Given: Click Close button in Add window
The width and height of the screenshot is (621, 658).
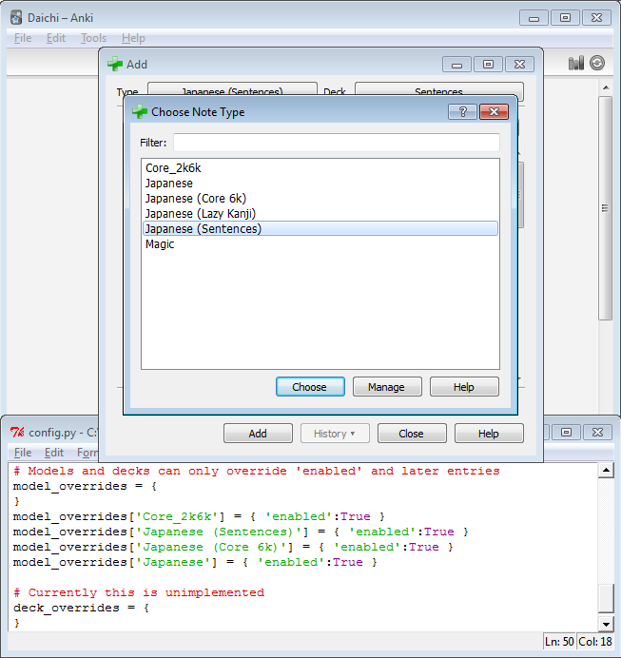Looking at the screenshot, I should click(412, 433).
